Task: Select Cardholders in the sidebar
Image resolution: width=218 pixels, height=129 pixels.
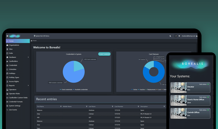Action: pyautogui.click(x=18, y=61)
